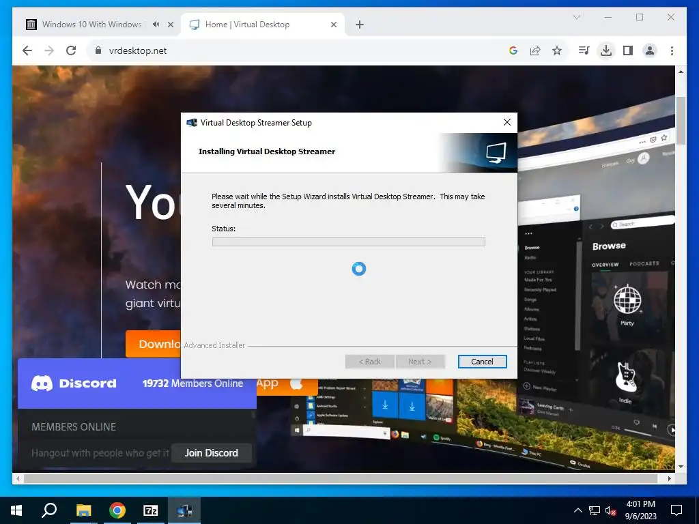Open the media control icon
This screenshot has width=699, height=524.
pos(584,50)
